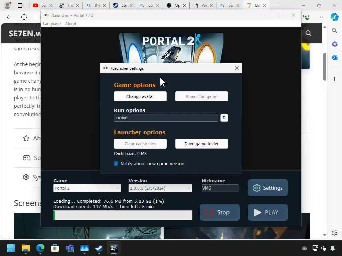Viewport: 342px width, 256px height.
Task: Open Microsoft Teams from taskbar
Action: 69,248
